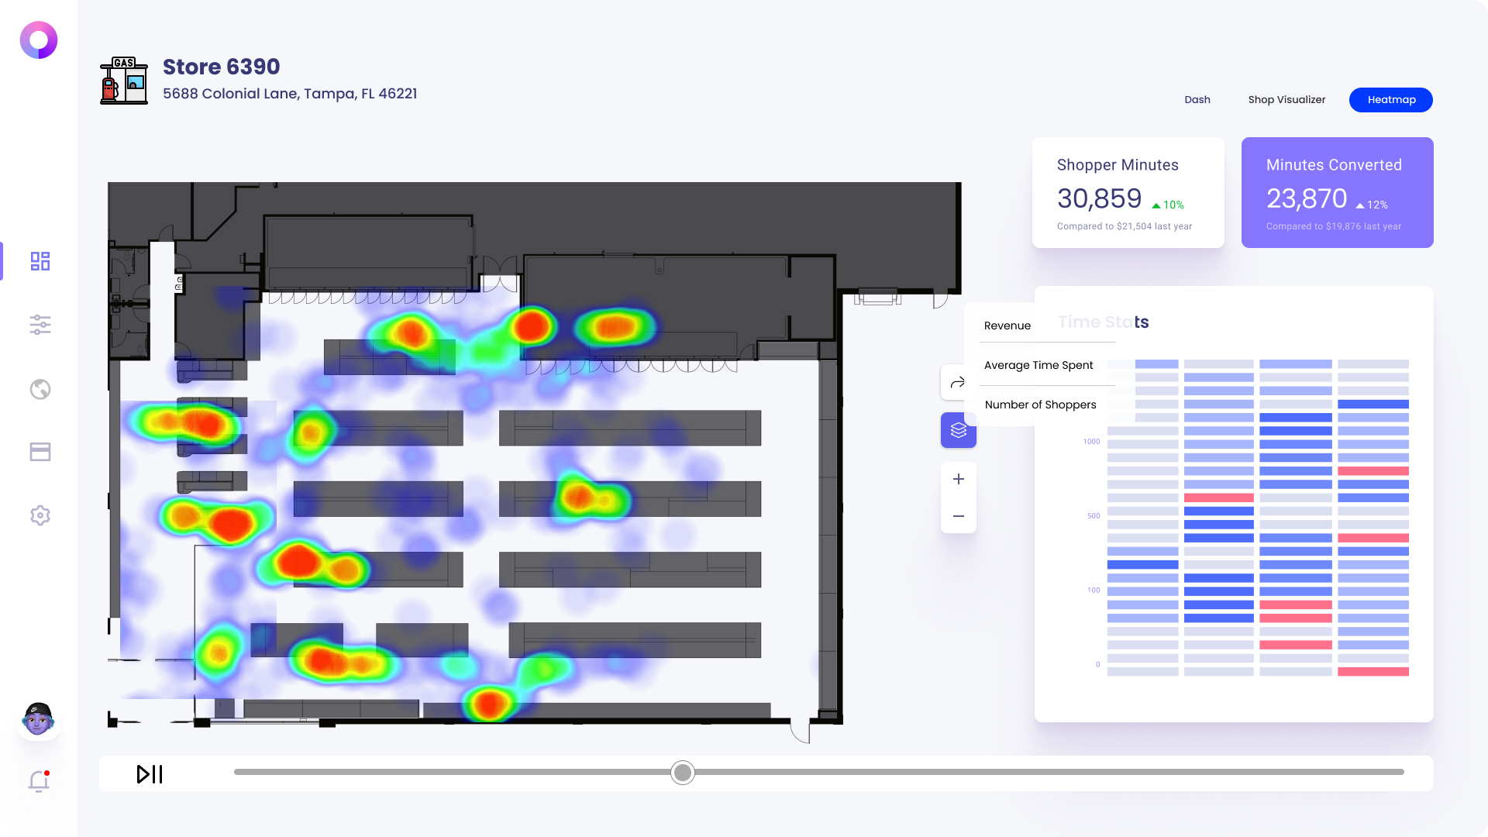Switch to the Shop Visualizer tab
Image resolution: width=1488 pixels, height=837 pixels.
[1286, 100]
